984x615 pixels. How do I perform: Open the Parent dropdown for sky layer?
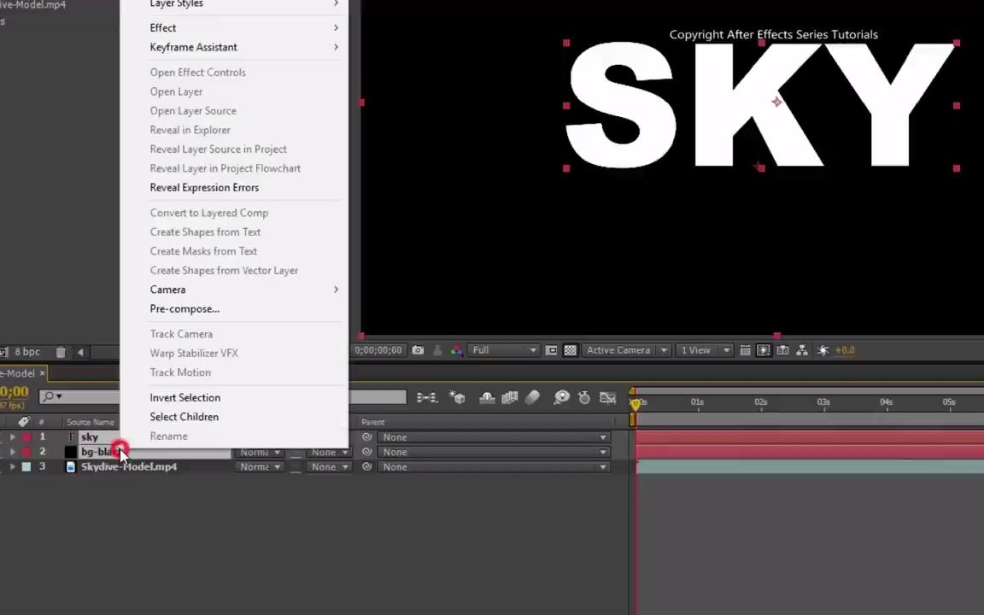tap(492, 436)
